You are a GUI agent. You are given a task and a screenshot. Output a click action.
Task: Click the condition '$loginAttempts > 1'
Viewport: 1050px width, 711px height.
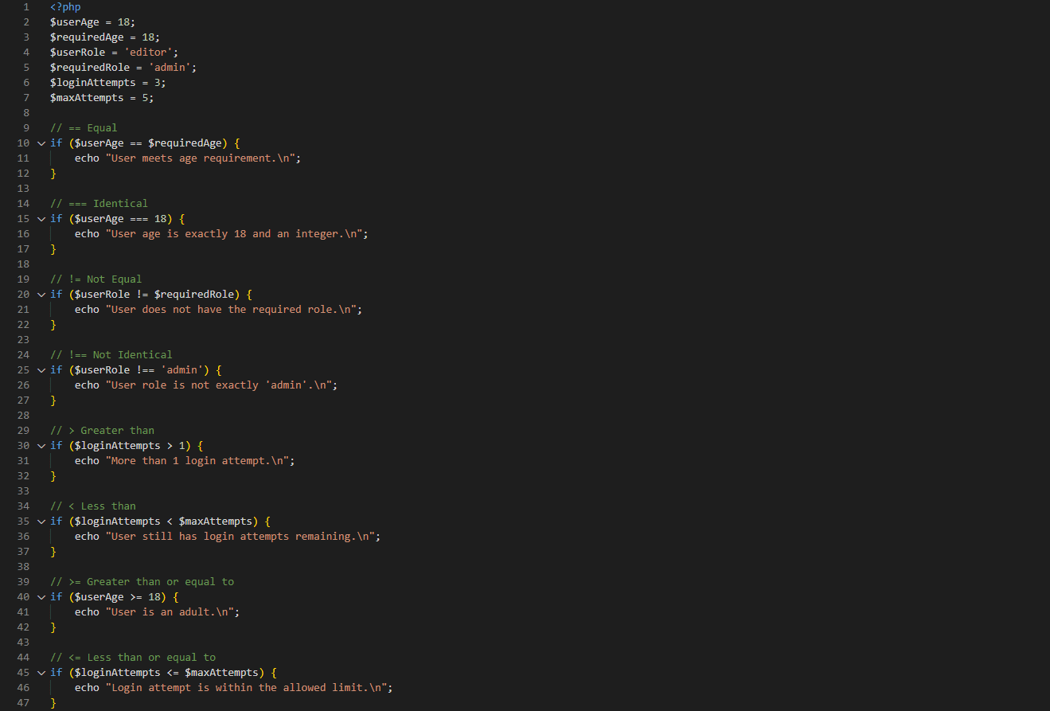click(130, 446)
